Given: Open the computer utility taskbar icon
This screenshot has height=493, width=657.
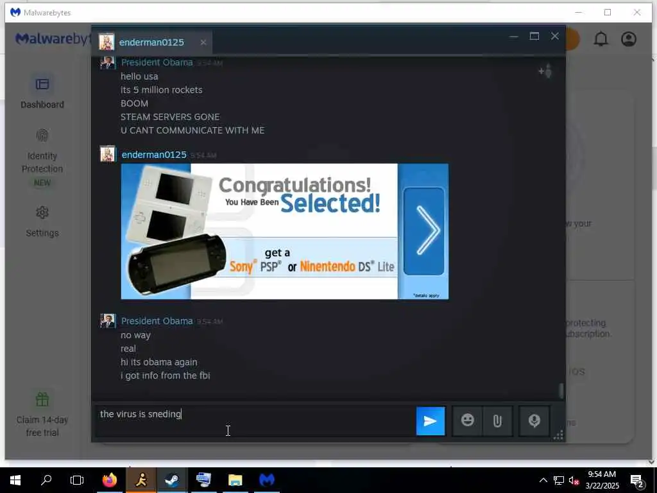Looking at the screenshot, I should click(203, 480).
